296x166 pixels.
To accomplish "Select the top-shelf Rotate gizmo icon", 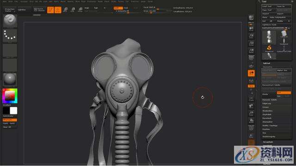I will 80,10.
